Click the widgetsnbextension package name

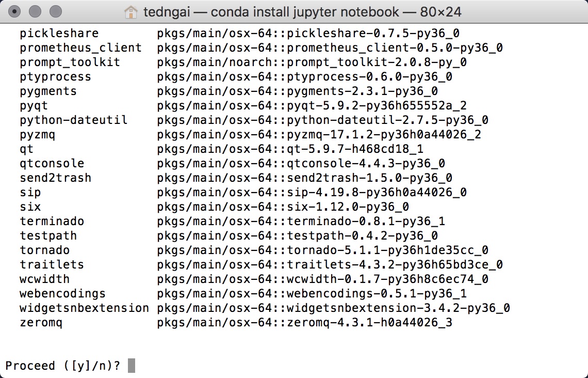pyautogui.click(x=84, y=308)
